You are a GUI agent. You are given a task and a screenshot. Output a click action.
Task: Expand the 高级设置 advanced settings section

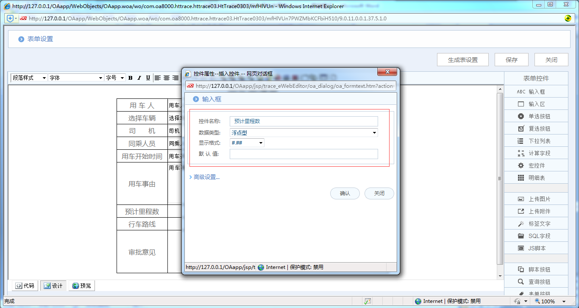pyautogui.click(x=206, y=177)
